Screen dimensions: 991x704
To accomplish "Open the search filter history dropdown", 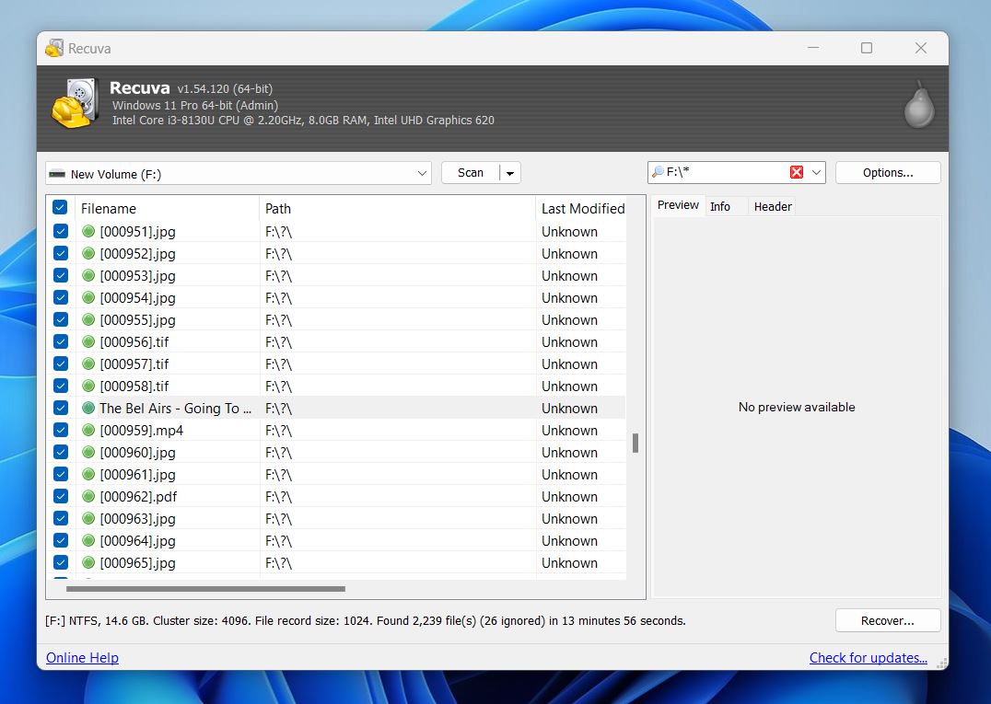I will click(815, 172).
